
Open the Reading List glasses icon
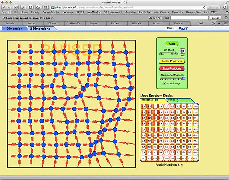click(4, 12)
